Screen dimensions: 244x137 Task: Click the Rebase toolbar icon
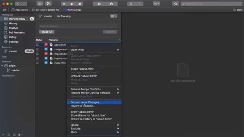tap(139, 4)
